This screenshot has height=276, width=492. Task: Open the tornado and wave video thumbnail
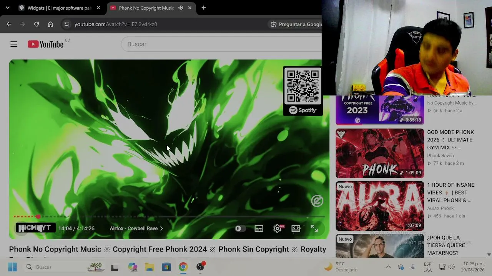click(x=380, y=246)
